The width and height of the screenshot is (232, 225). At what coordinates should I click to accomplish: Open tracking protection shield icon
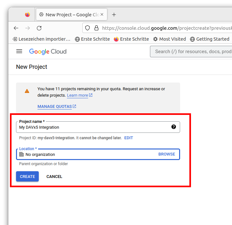point(87,28)
